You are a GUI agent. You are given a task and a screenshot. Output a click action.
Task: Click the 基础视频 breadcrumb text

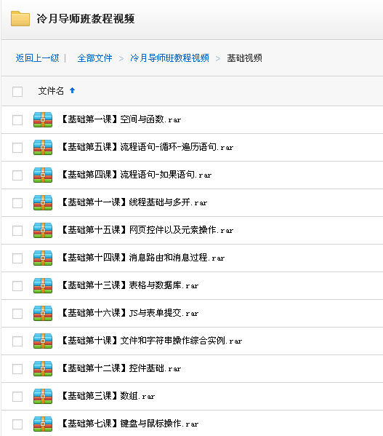point(244,58)
